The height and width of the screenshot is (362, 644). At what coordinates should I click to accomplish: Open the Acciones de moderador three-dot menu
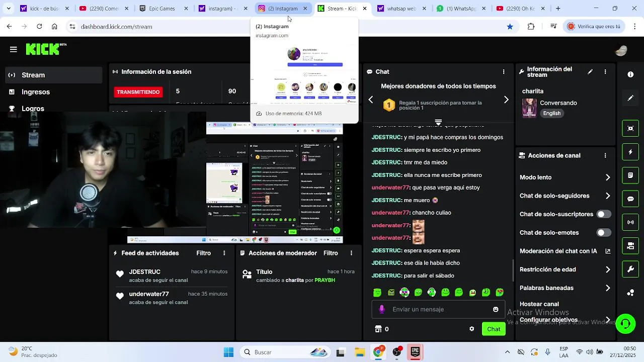pos(351,253)
